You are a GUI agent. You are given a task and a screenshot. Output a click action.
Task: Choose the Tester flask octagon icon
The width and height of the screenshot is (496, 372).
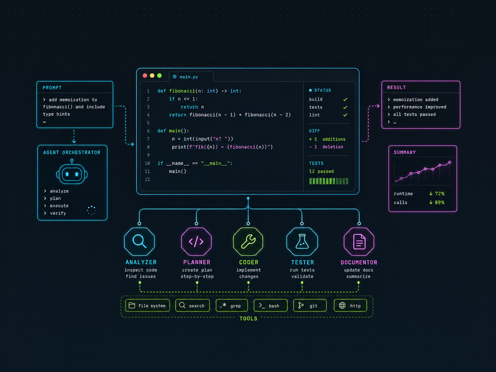(x=302, y=241)
